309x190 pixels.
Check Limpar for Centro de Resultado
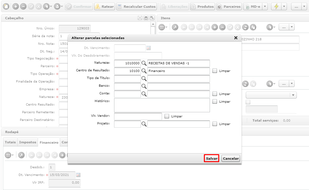215,71
